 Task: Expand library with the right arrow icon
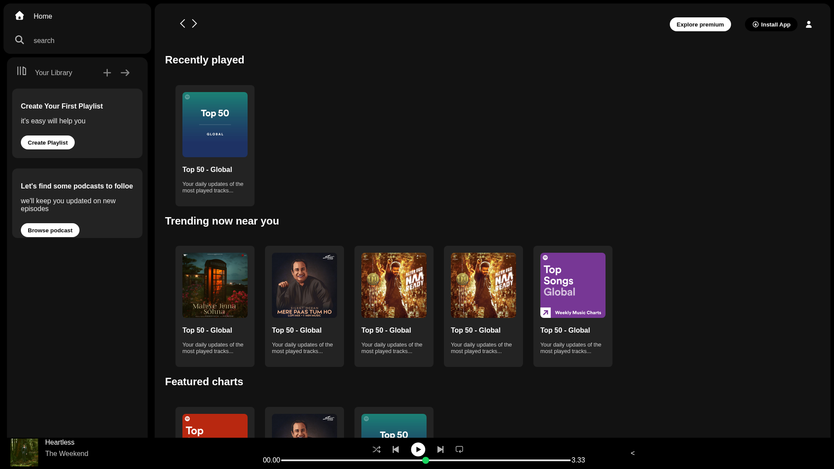point(125,73)
